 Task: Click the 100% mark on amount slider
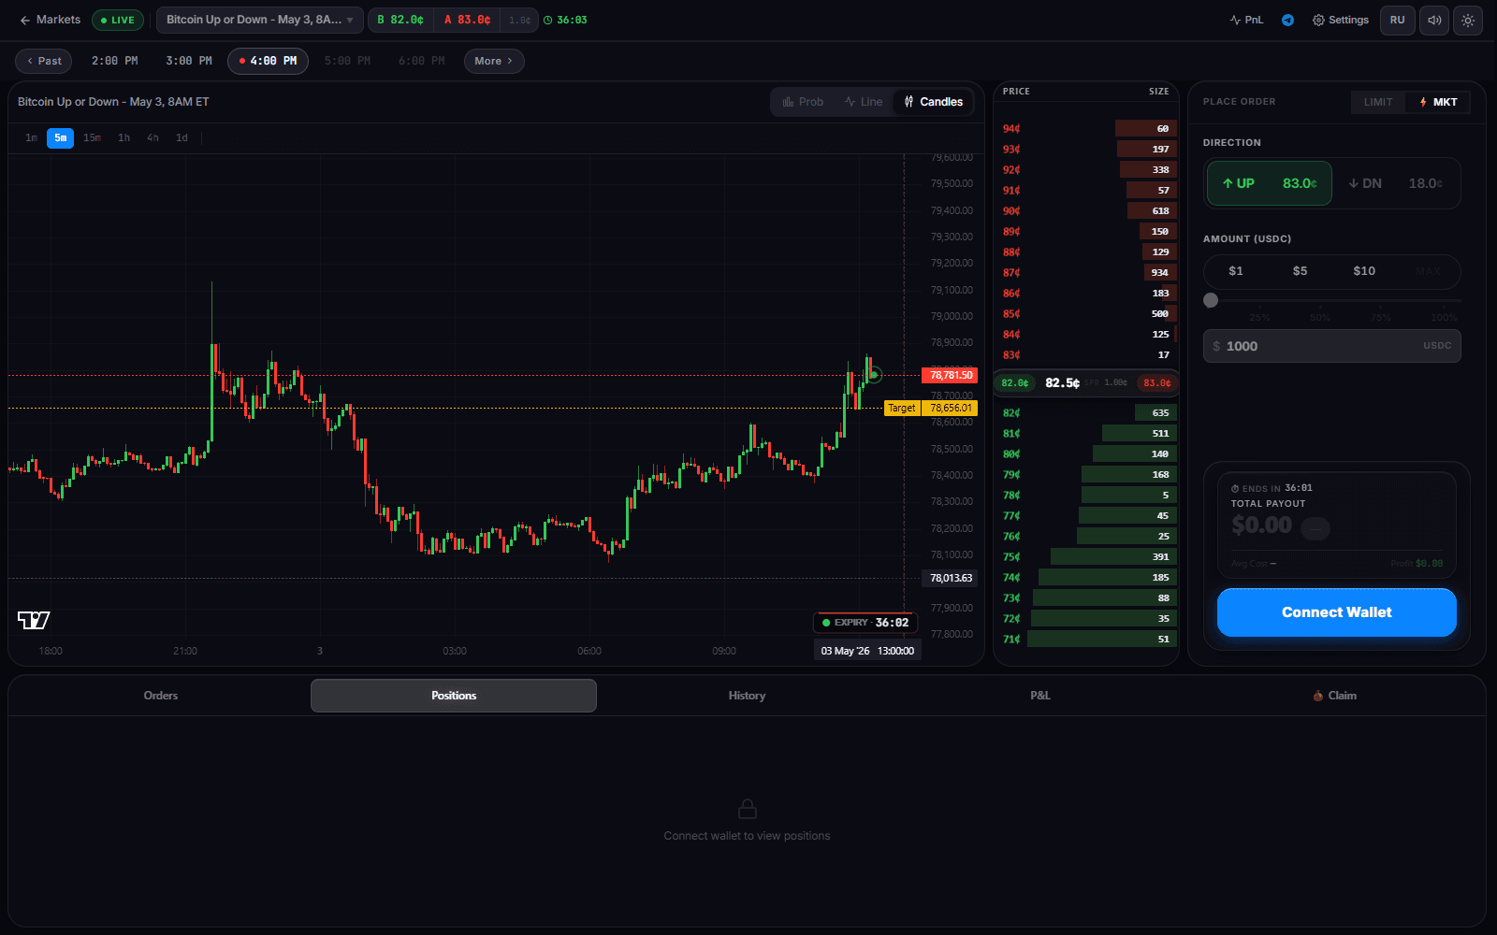coord(1444,317)
